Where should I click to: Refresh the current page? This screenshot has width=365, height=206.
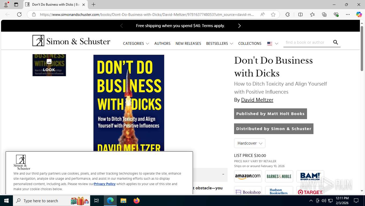(x=19, y=14)
